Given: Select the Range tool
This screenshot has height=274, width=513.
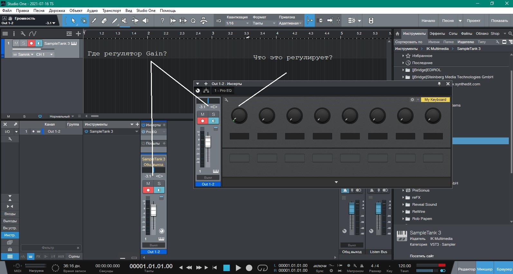Looking at the screenshot, I should pos(84,21).
